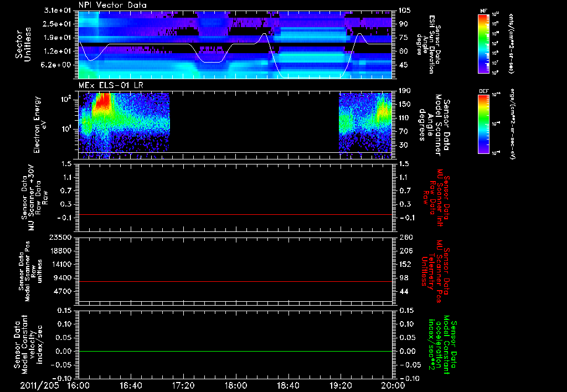Click the 152 telemetry tick label

tap(405, 264)
